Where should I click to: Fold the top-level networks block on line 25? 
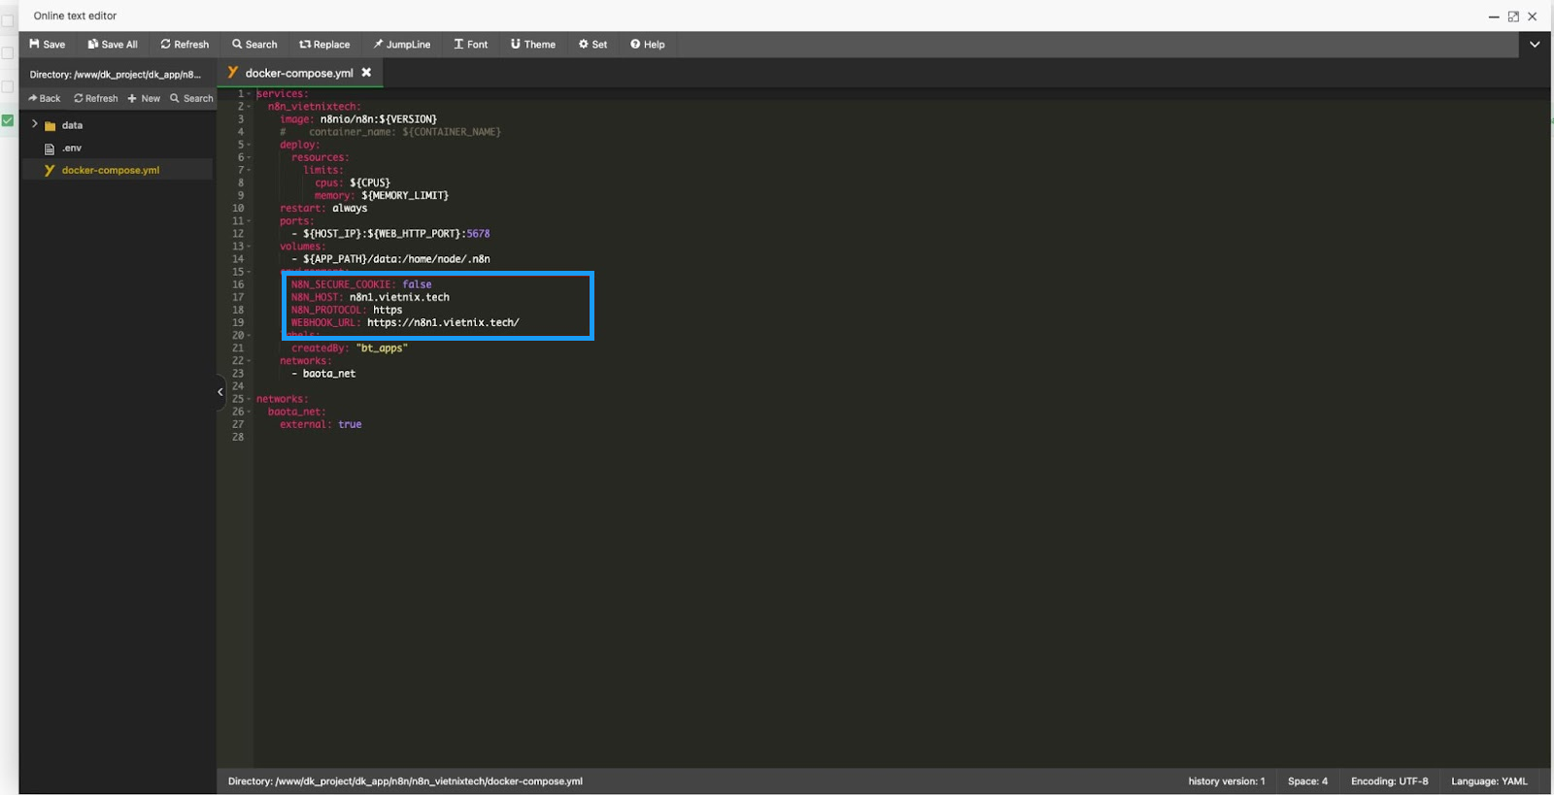click(250, 399)
